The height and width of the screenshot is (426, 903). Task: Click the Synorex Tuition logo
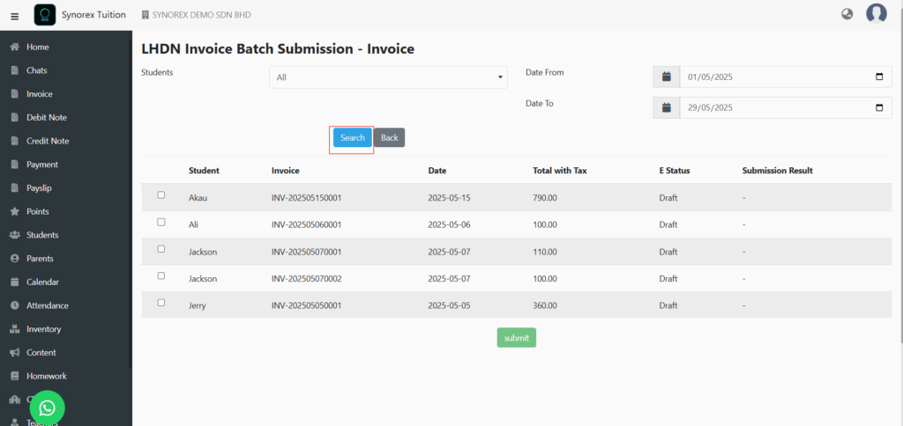45,15
